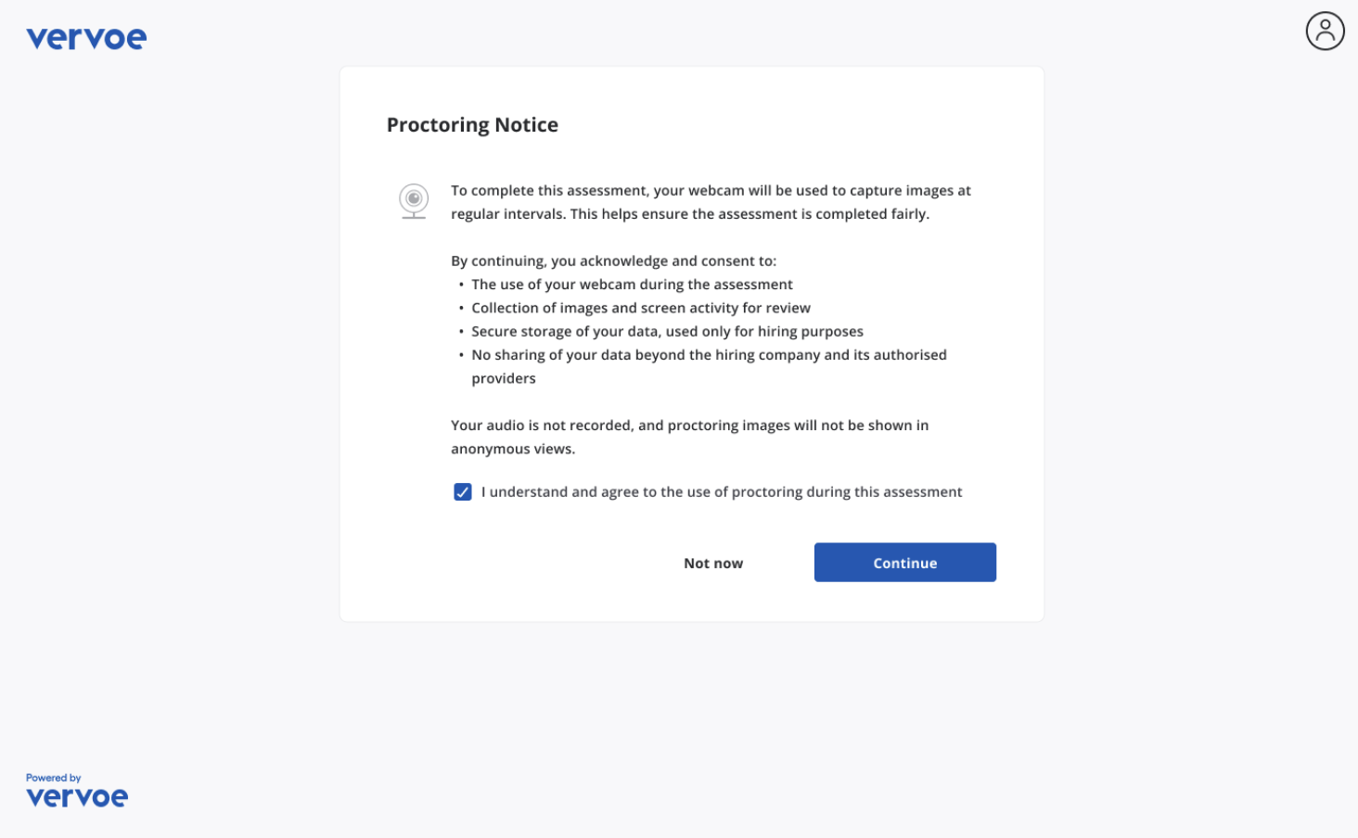This screenshot has width=1358, height=838.
Task: Click the word "providers" in the last bullet
Action: 504,378
